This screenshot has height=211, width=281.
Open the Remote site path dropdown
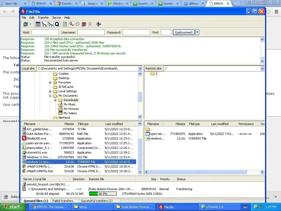262,68
